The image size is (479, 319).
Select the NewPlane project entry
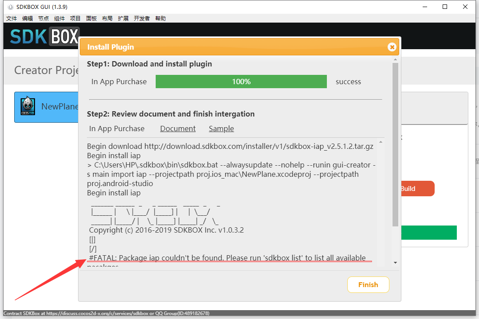(x=47, y=107)
